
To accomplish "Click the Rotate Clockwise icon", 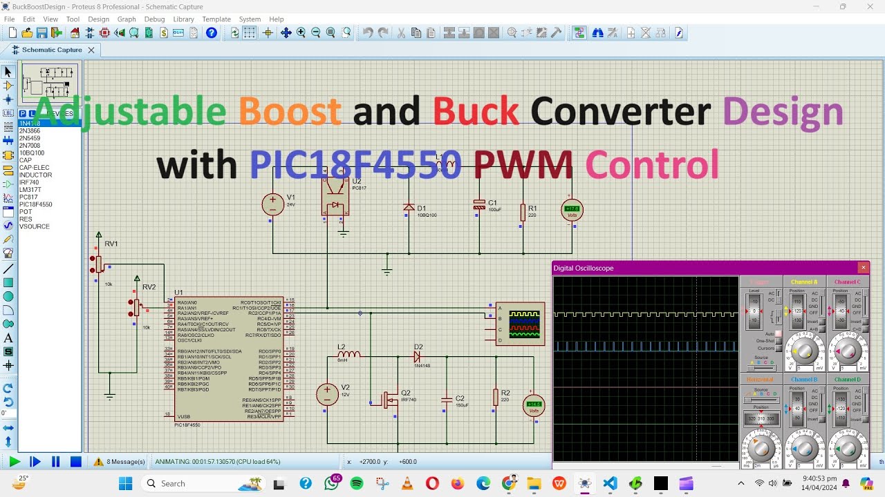I will pos(8,389).
